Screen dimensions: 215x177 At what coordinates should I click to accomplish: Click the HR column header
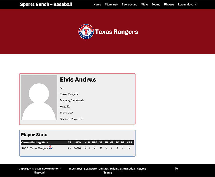[x=112, y=142]
